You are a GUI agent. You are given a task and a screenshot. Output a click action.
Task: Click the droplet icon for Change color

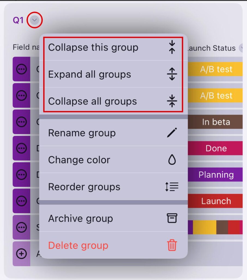pos(172,160)
